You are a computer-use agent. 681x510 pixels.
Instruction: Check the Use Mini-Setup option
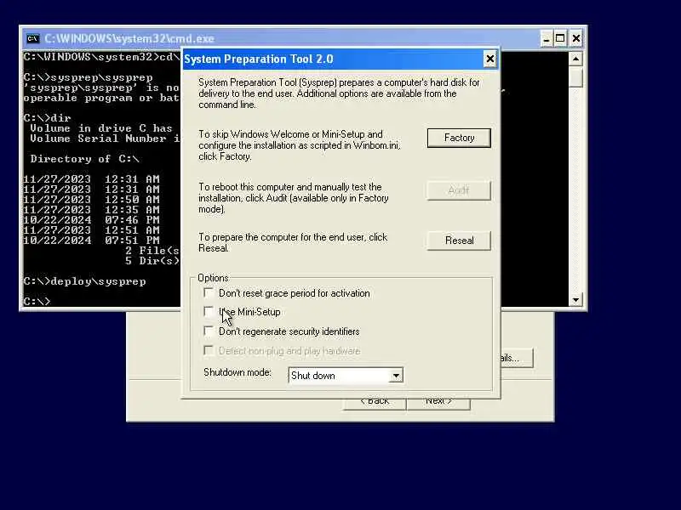(209, 312)
